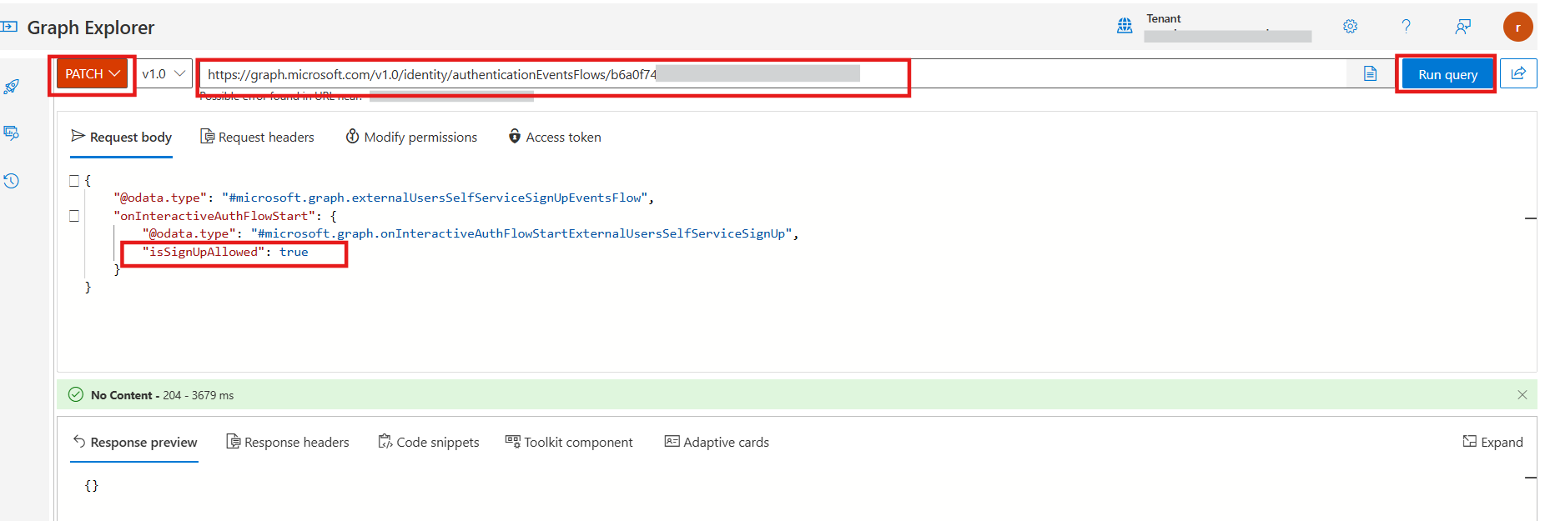Open the Toolkit component tab
Image resolution: width=1545 pixels, height=521 pixels.
click(569, 442)
